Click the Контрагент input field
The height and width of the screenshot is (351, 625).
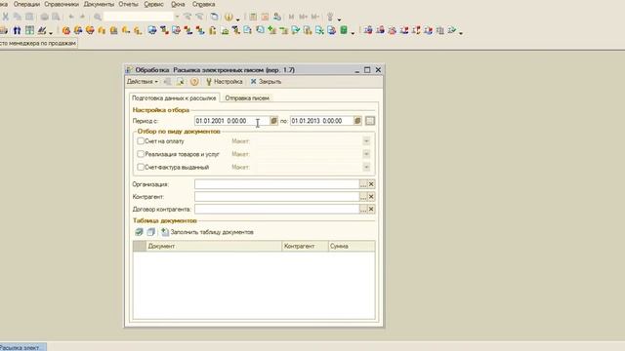[276, 197]
